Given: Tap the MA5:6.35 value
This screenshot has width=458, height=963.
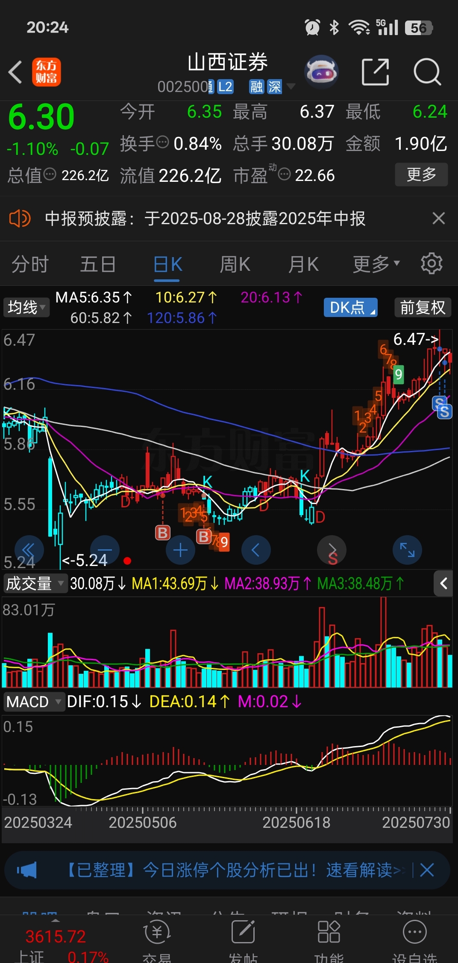Looking at the screenshot, I should click(x=94, y=297).
